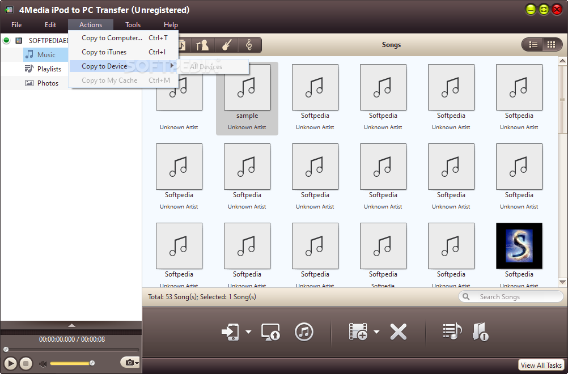Click copy to computer monitor icon
This screenshot has height=374, width=568.
click(x=270, y=331)
